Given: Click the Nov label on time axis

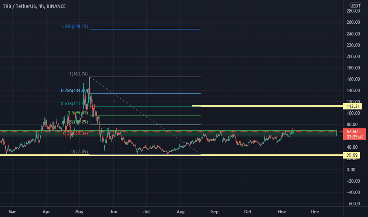Looking at the screenshot, I should [x=282, y=211].
